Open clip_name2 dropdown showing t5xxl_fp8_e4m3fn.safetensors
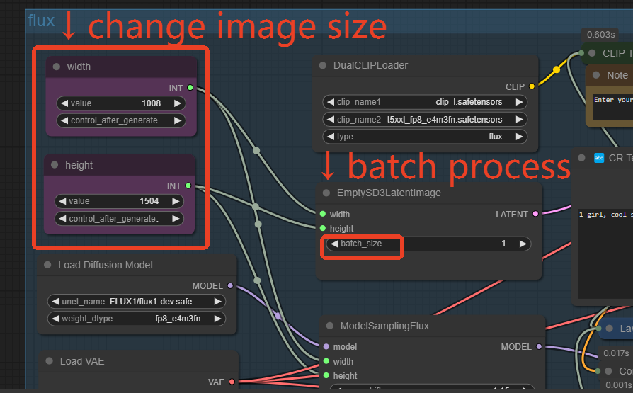This screenshot has height=393, width=633. click(425, 120)
